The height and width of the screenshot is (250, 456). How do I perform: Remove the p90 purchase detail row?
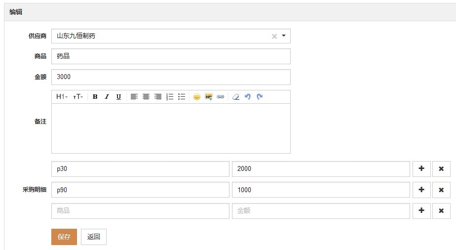[x=441, y=190]
